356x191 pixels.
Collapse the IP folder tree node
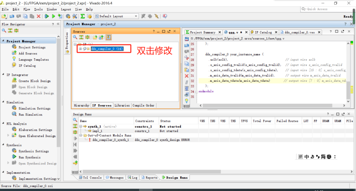coord(75,44)
